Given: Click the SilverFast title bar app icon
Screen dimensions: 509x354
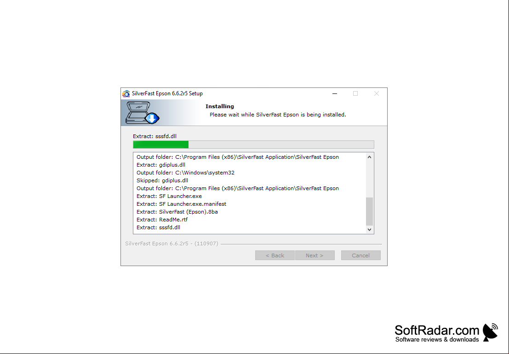Looking at the screenshot, I should click(x=126, y=93).
